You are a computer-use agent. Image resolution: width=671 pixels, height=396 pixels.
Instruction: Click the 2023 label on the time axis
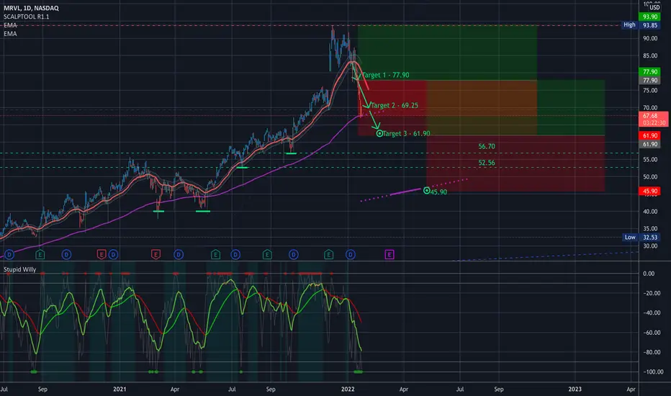pos(575,389)
